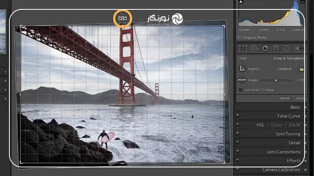Toggle the aspect ratio padlock
314x176 pixels.
[301, 68]
